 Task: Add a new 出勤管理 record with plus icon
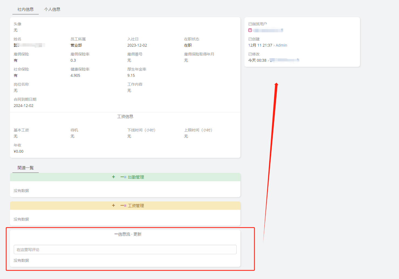tap(113, 177)
